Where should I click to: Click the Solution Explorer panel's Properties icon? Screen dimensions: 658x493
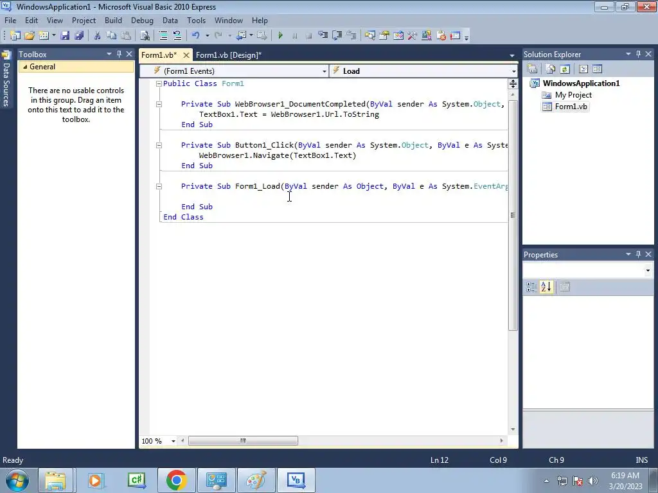[x=532, y=69]
